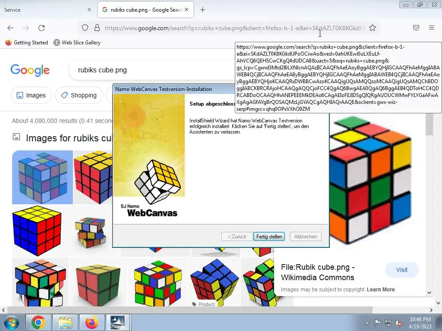The image size is (442, 331).
Task: Open File:Rubik cube.png Wikimedia Commons title
Action: (x=318, y=272)
